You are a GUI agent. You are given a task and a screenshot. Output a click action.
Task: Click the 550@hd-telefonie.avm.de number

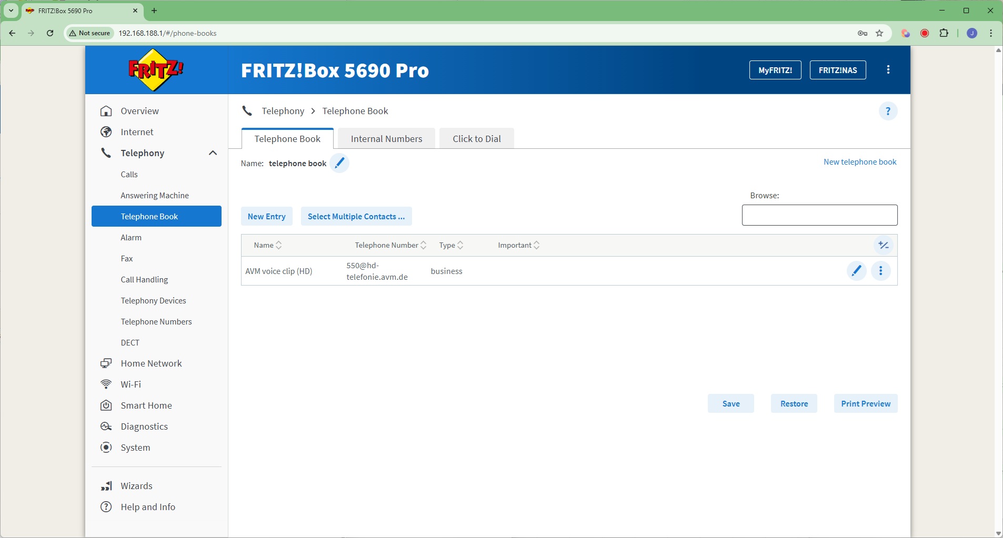coord(377,271)
